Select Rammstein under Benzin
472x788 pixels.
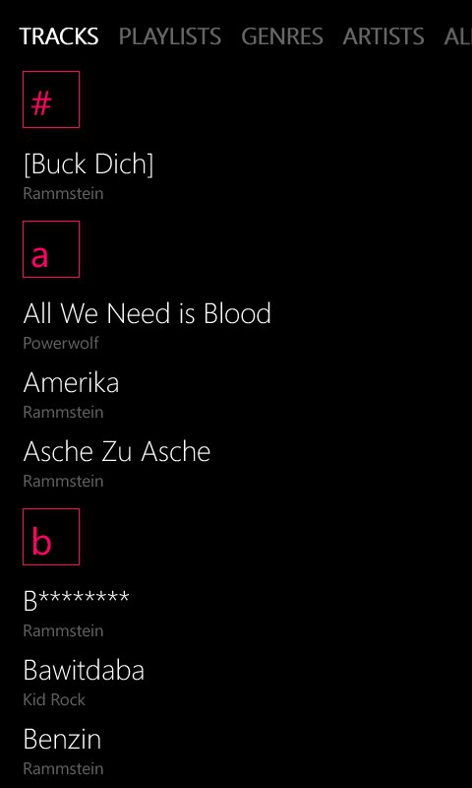point(63,768)
